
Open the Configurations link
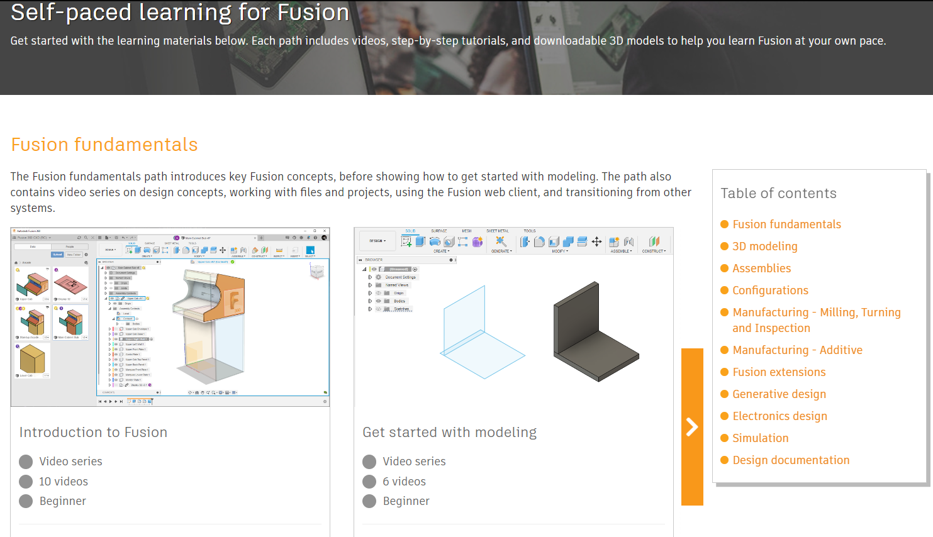coord(770,291)
